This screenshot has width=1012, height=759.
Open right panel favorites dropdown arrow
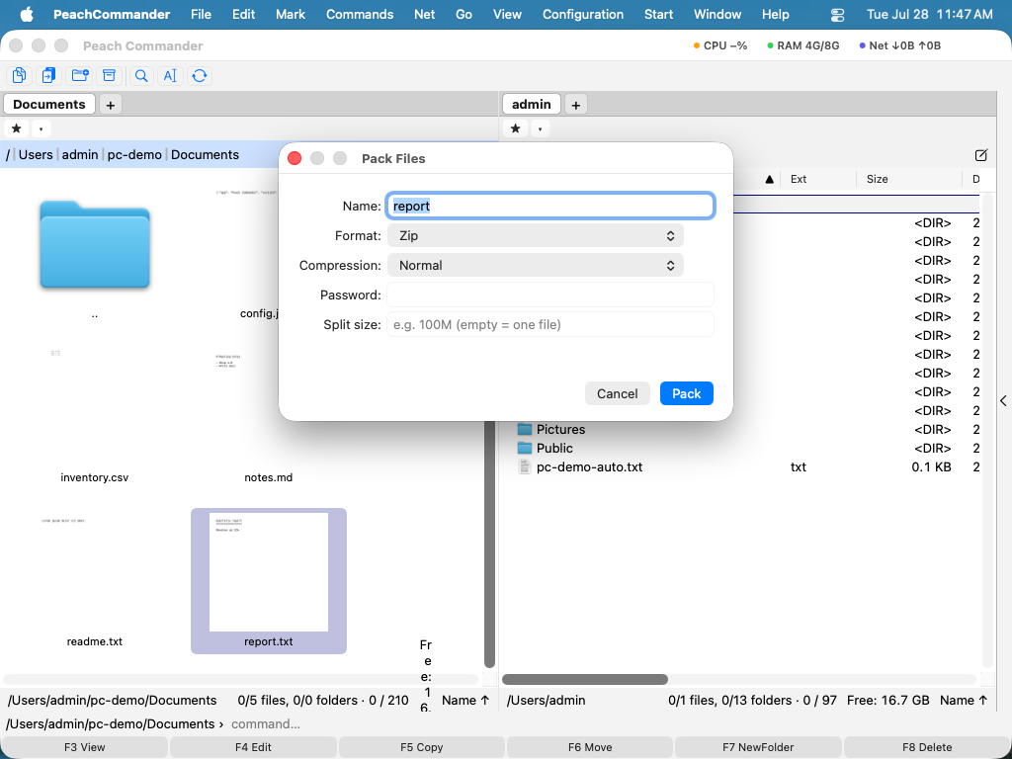point(540,128)
